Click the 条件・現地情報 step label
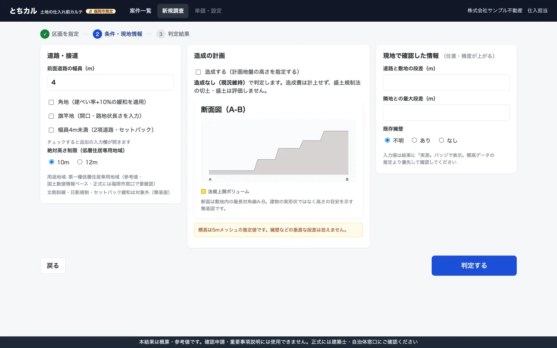Viewport: 557px width, 348px height. click(x=123, y=34)
